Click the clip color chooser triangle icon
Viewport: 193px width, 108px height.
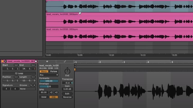tap(5, 61)
